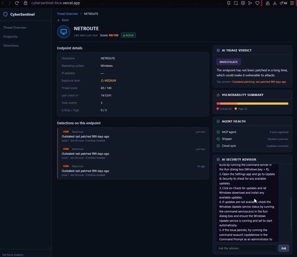Click the HIGH badge on the 1m ago detection
The image size is (297, 257).
66,166
